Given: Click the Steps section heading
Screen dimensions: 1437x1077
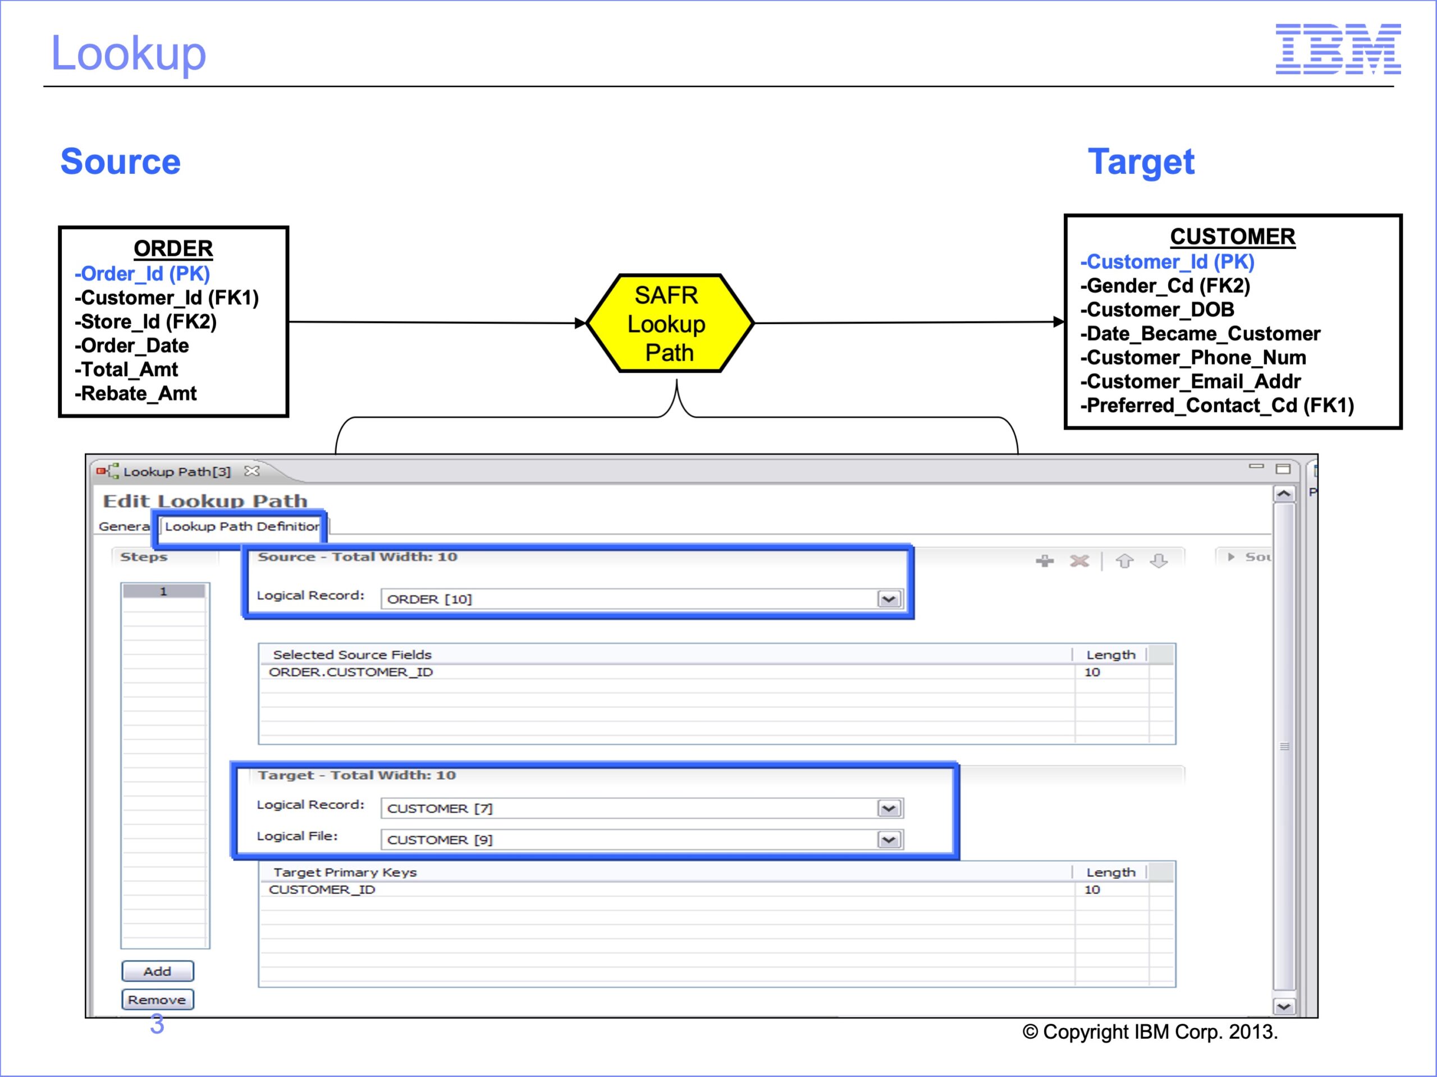Looking at the screenshot, I should point(144,557).
